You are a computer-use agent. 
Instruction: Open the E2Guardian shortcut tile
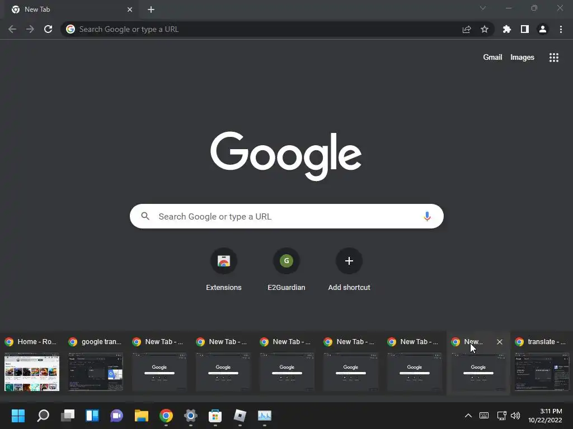(286, 270)
